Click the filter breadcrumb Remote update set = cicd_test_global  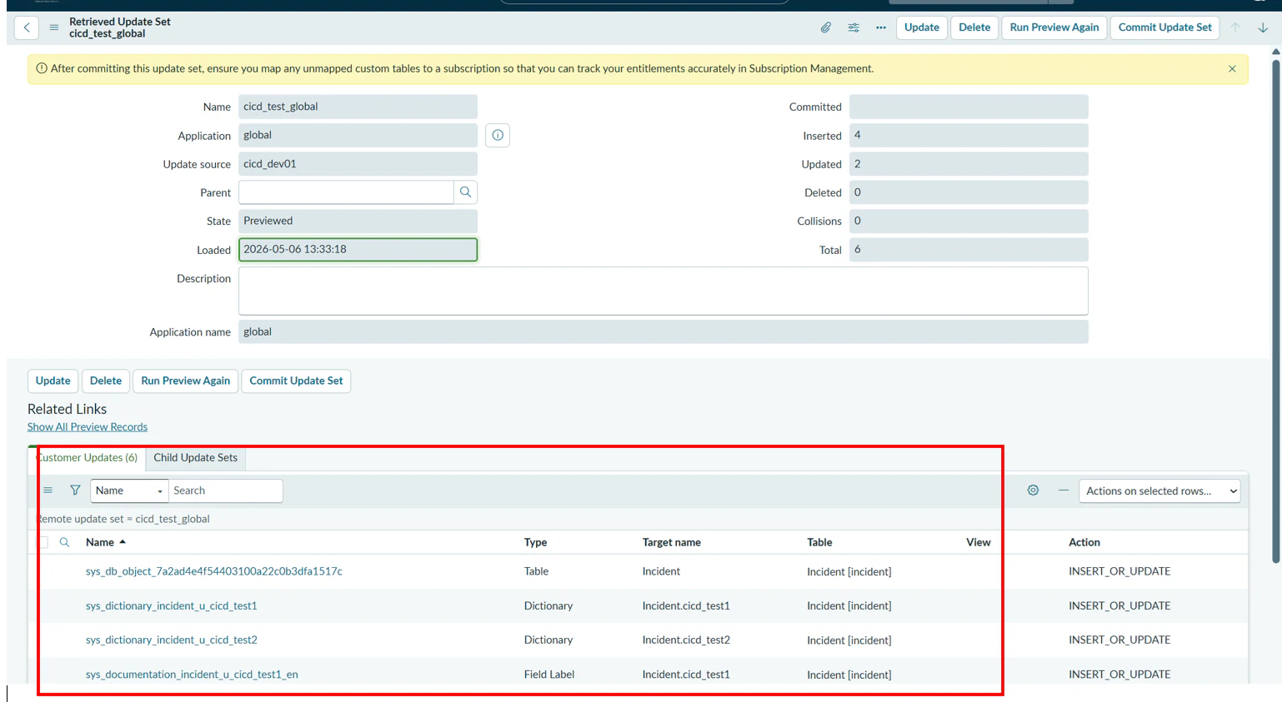tap(123, 519)
